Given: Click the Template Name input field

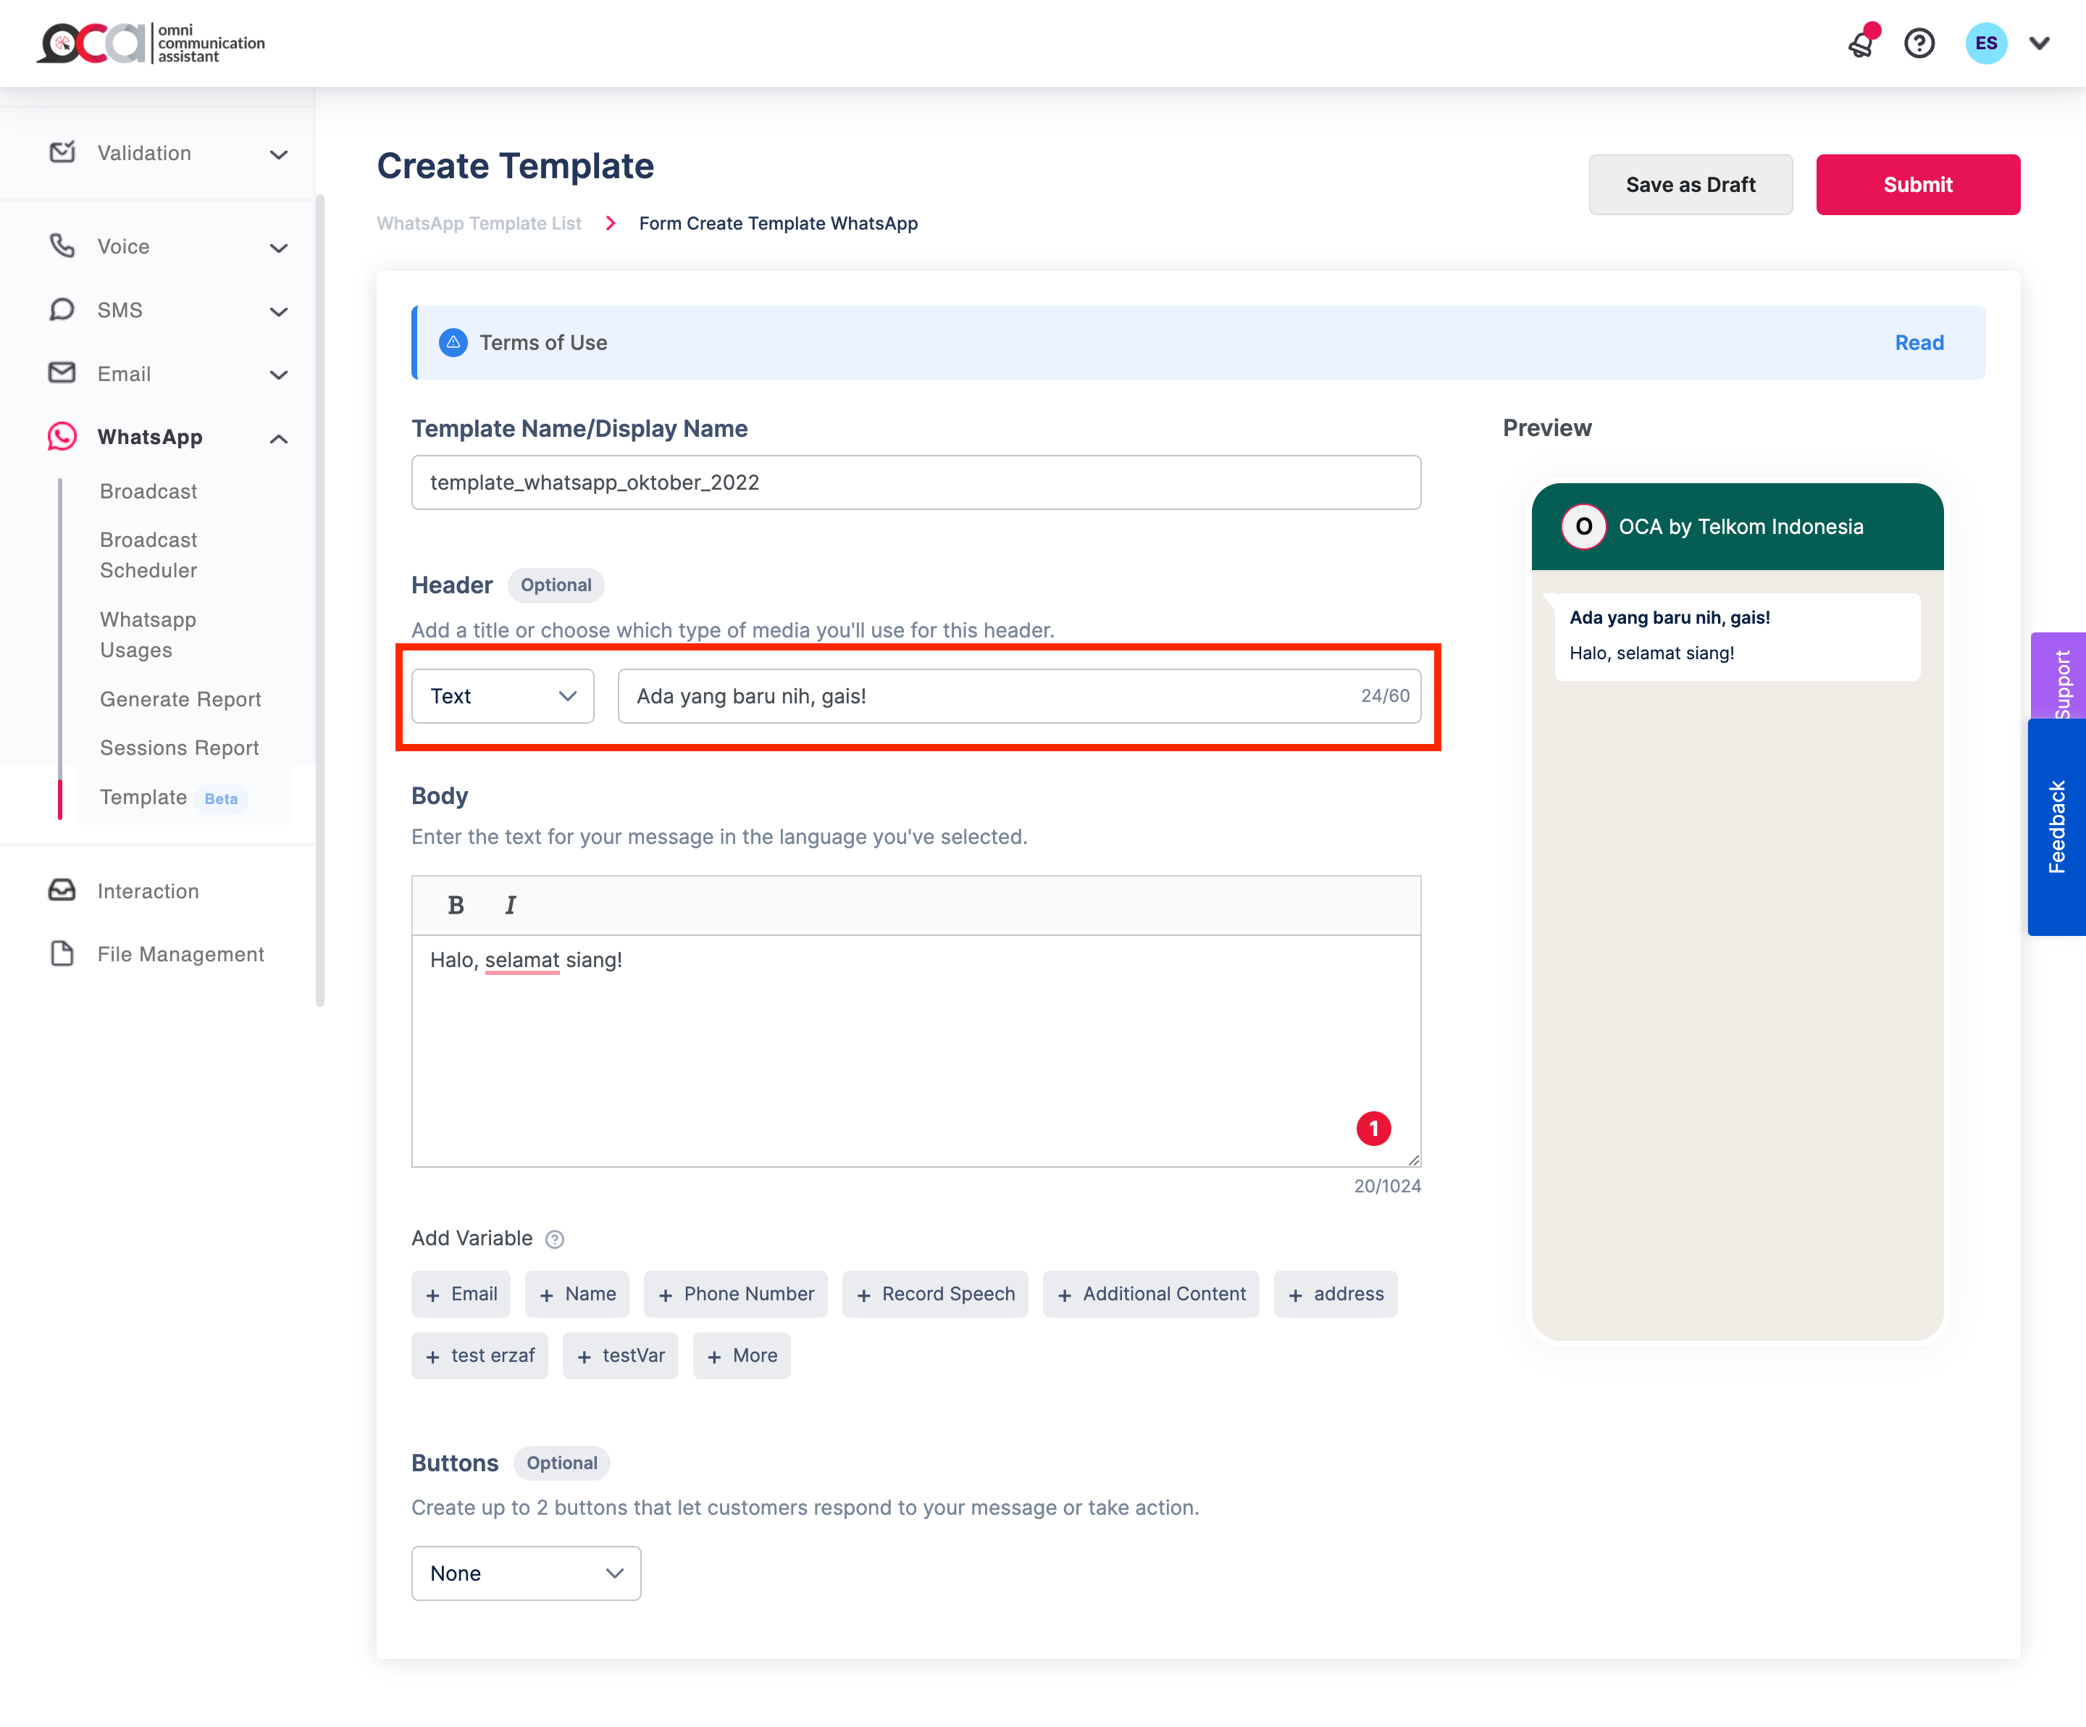Looking at the screenshot, I should (915, 483).
